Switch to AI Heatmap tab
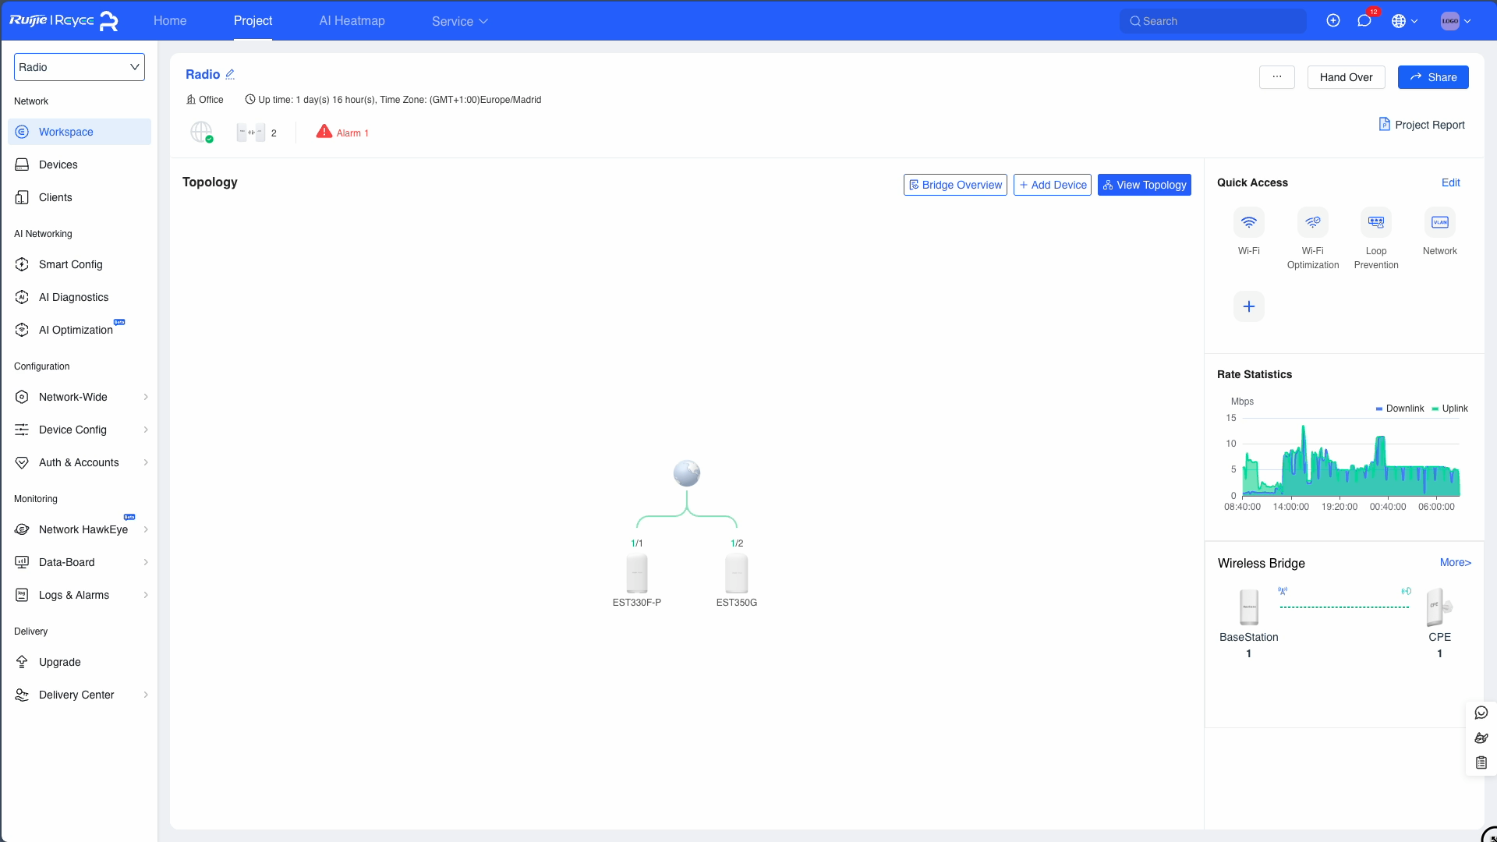Viewport: 1497px width, 842px height. (352, 21)
